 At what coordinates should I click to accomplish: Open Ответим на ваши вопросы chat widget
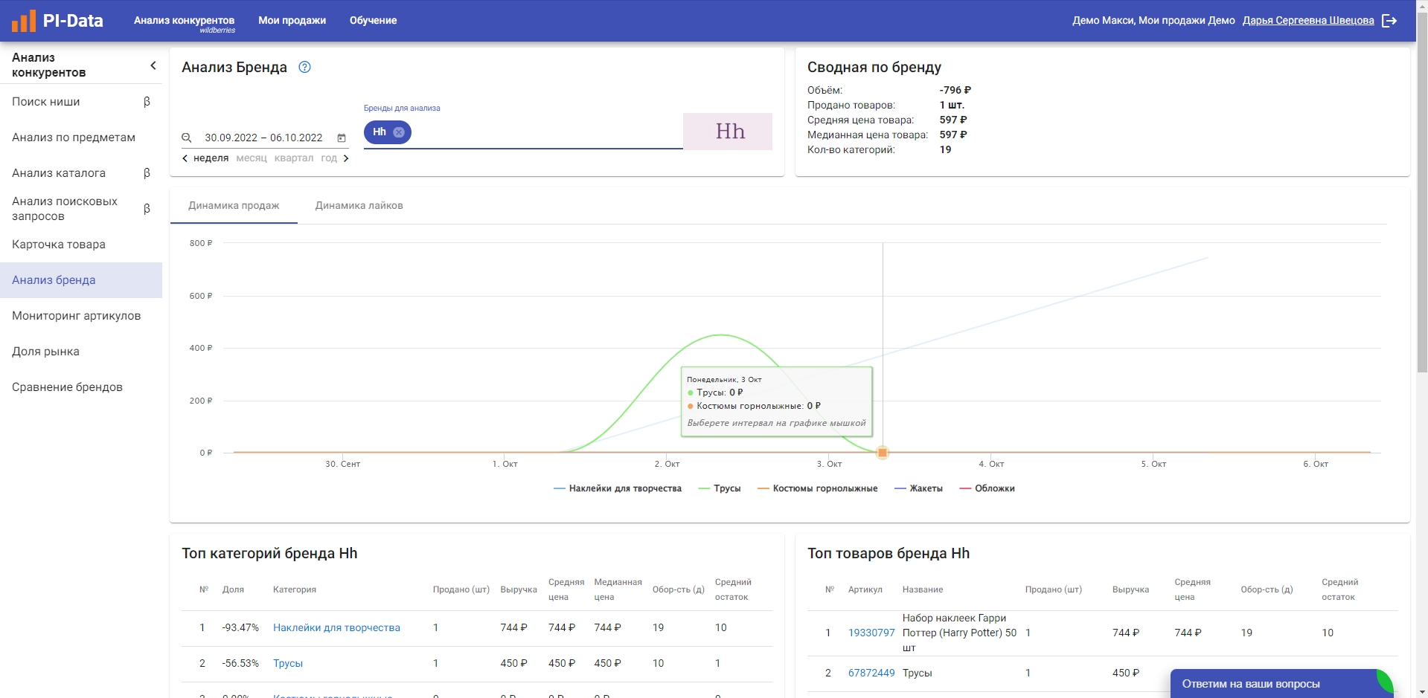[1281, 684]
